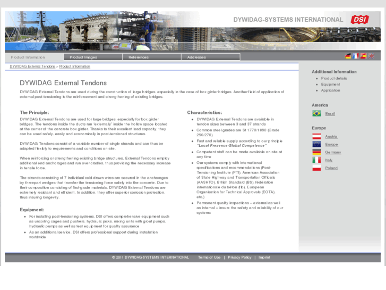The height and width of the screenshot is (290, 386).
Task: Click DYWIDAG-SYSTEMS INTERNATIONAL header title
Action: tap(288, 20)
